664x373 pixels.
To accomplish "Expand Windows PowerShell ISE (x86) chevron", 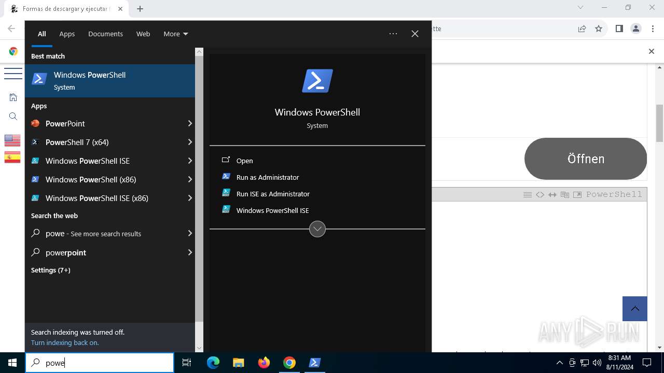I will [190, 198].
